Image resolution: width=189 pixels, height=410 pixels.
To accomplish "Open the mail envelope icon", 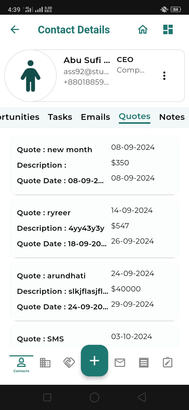I will pyautogui.click(x=120, y=363).
